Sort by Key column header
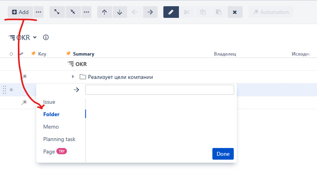Viewport: 317px width, 193px height. tap(42, 54)
